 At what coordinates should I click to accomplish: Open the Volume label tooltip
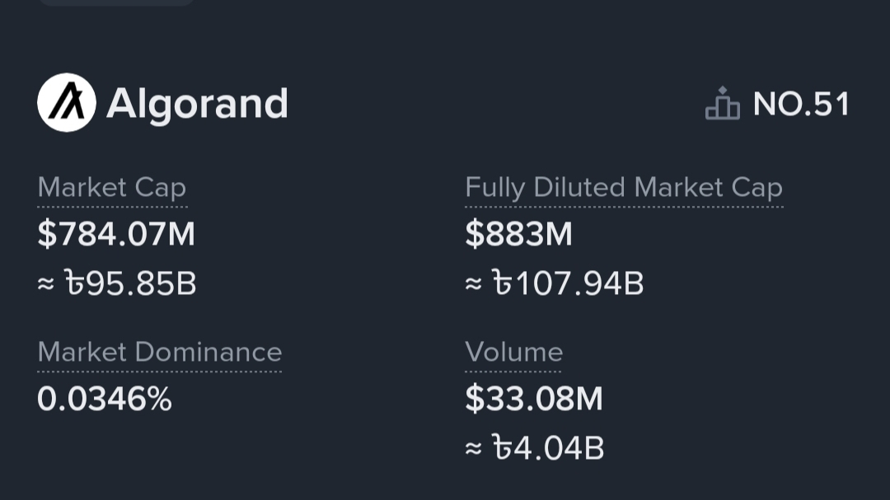pyautogui.click(x=514, y=353)
